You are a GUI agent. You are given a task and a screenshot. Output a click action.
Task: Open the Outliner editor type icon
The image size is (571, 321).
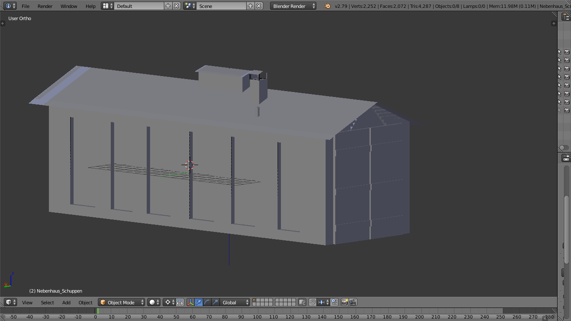click(566, 17)
